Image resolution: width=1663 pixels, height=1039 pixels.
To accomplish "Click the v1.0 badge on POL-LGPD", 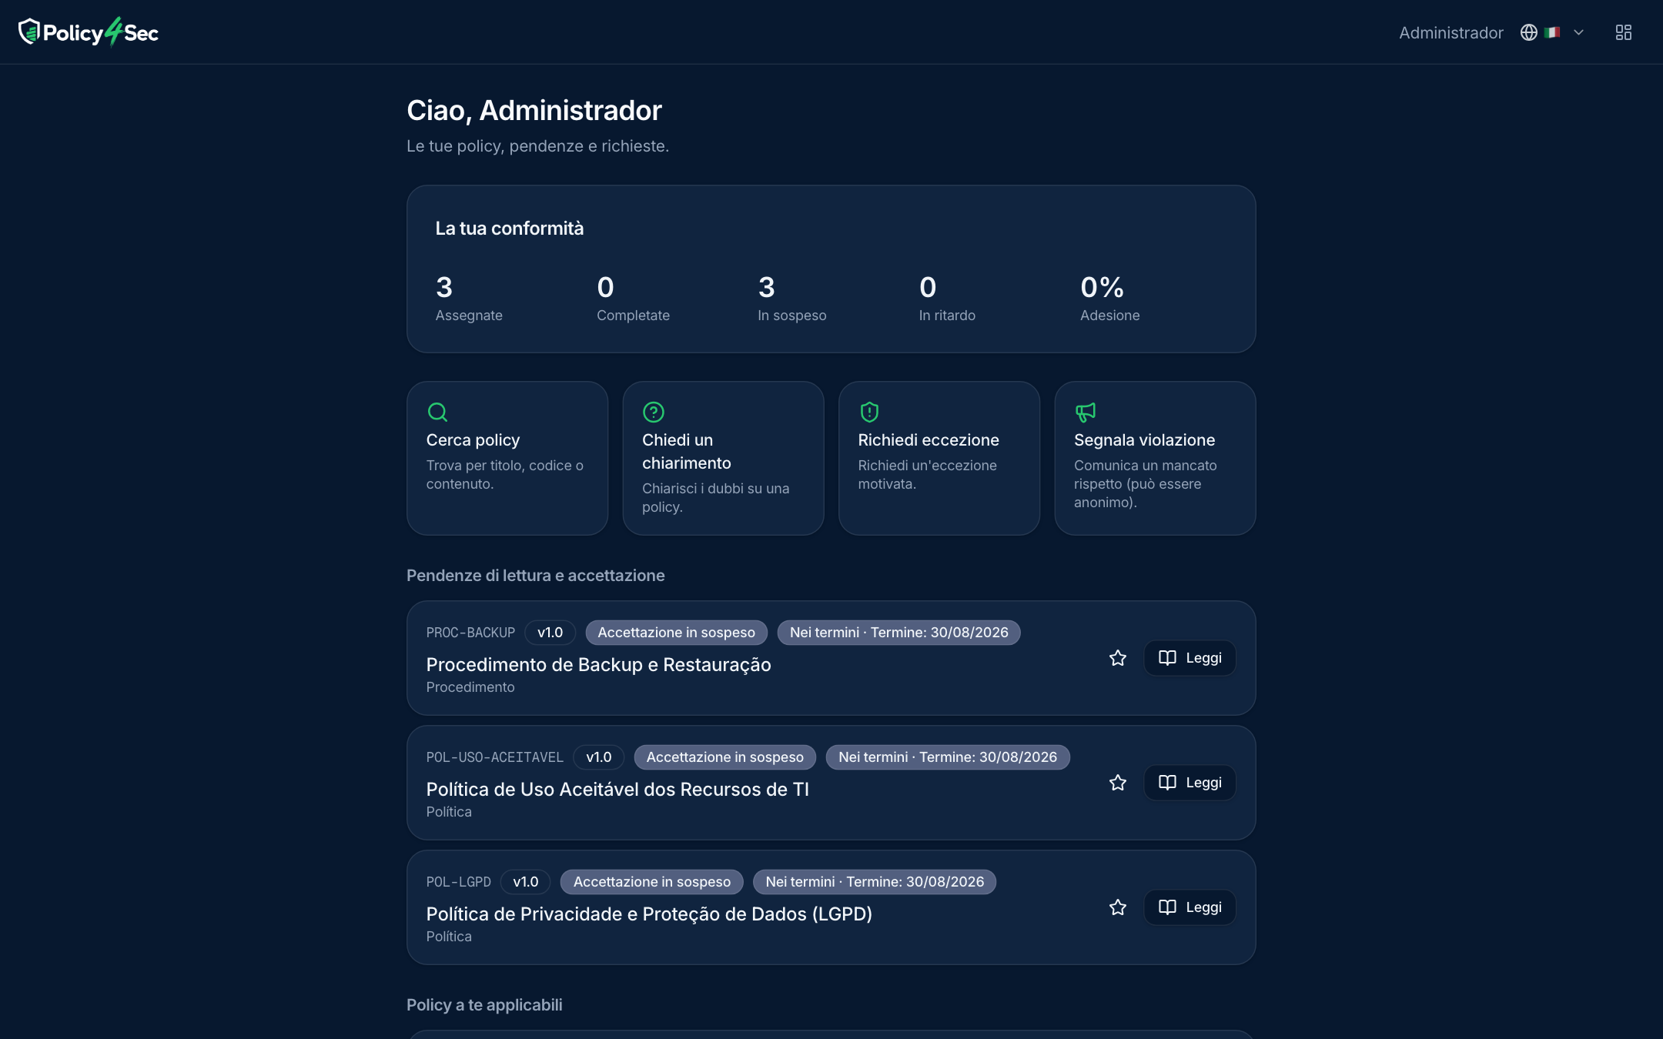I will [x=526, y=882].
